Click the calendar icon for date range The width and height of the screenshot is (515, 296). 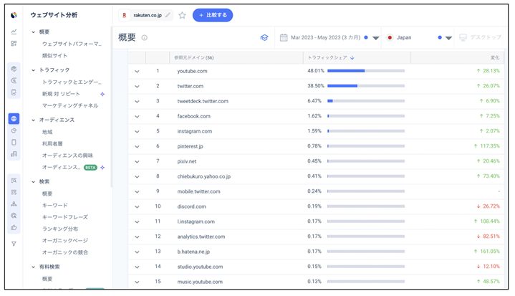pos(284,37)
